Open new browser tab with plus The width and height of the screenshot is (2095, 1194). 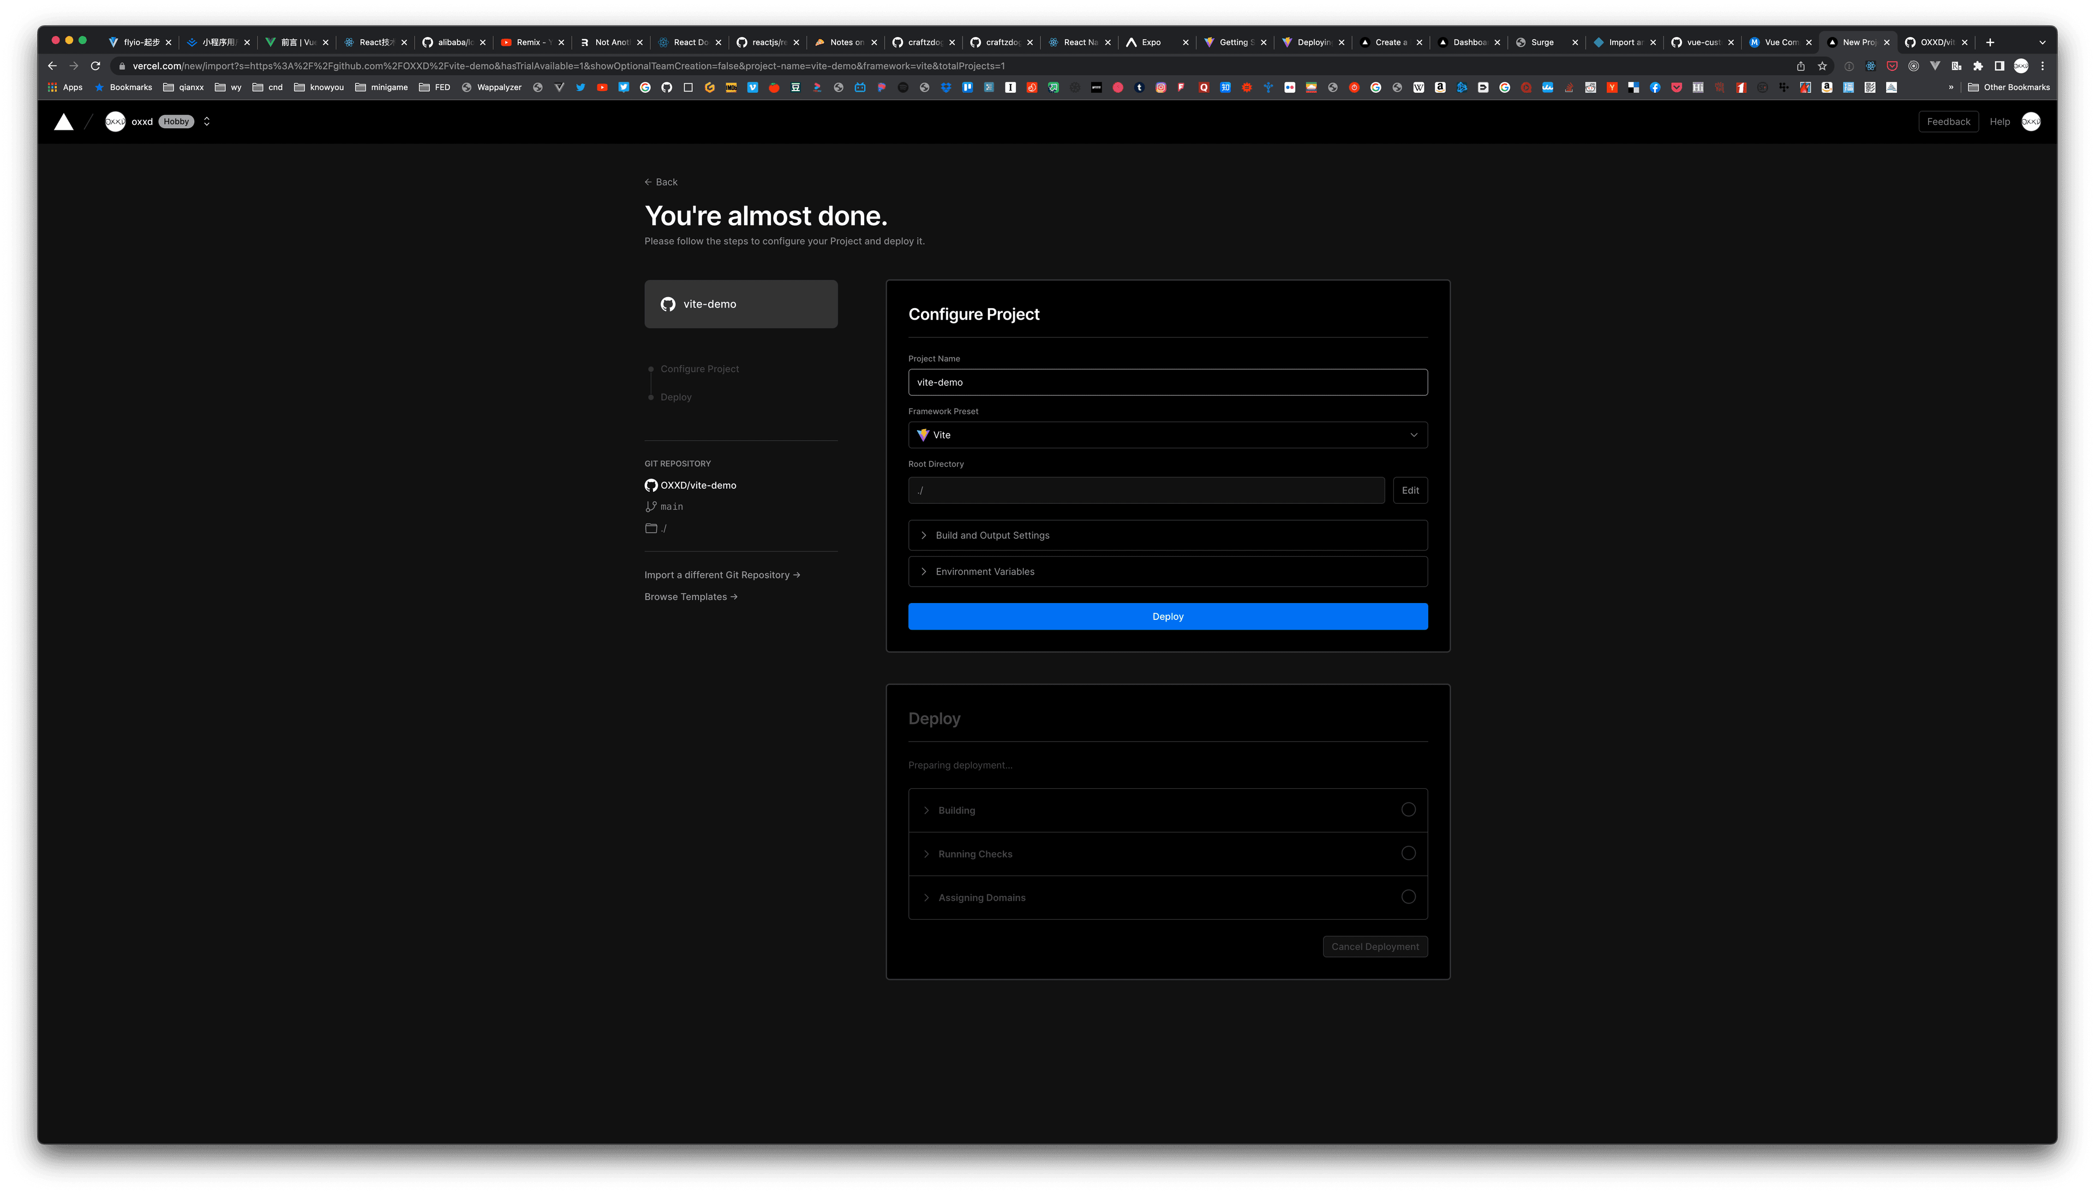click(1990, 43)
